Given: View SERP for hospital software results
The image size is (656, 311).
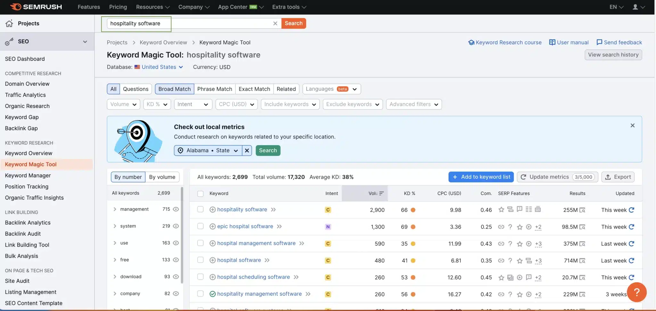Looking at the screenshot, I should tap(582, 261).
